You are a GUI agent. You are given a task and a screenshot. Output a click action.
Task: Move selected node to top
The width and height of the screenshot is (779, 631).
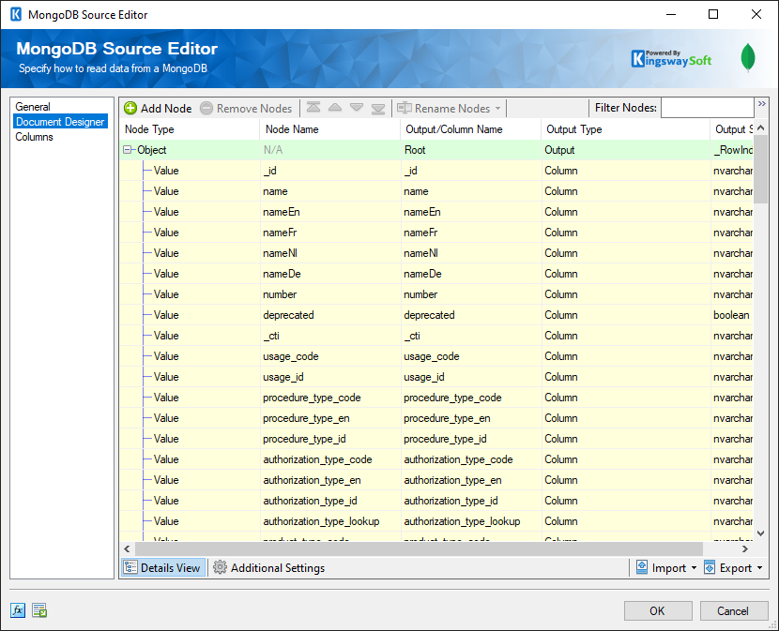click(313, 107)
